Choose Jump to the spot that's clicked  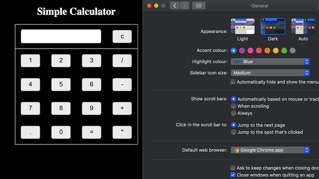pyautogui.click(x=234, y=132)
